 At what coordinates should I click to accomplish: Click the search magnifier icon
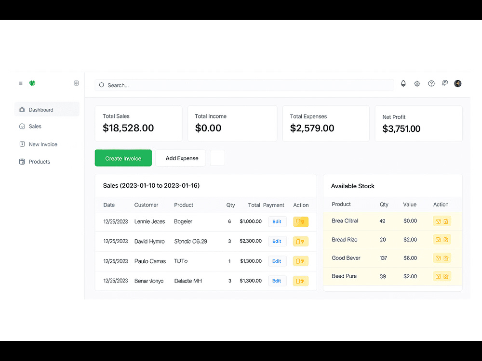101,85
